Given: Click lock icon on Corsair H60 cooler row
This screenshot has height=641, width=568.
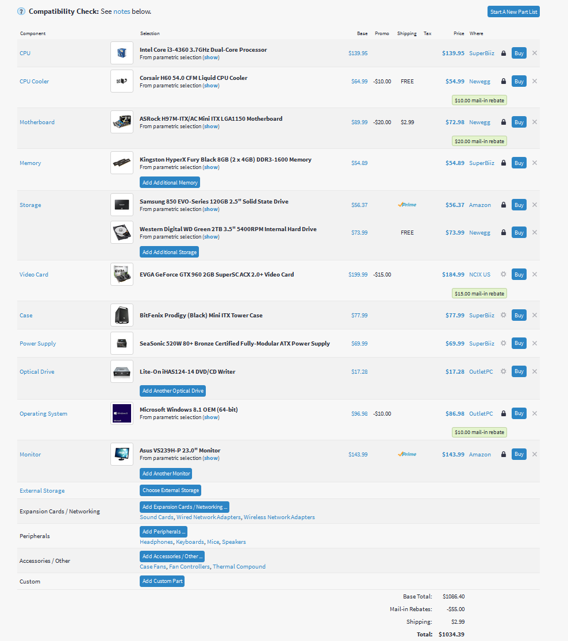Looking at the screenshot, I should pyautogui.click(x=504, y=82).
